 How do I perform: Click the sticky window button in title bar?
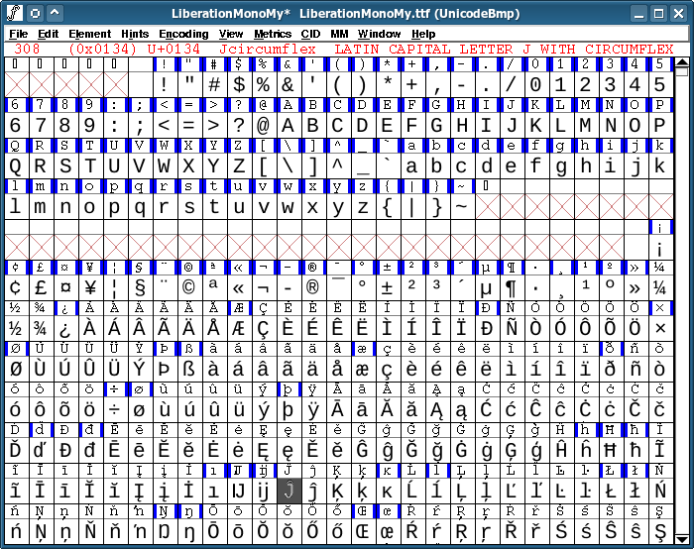35,13
